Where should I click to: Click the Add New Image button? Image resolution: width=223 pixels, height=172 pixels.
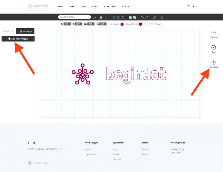(x=18, y=39)
